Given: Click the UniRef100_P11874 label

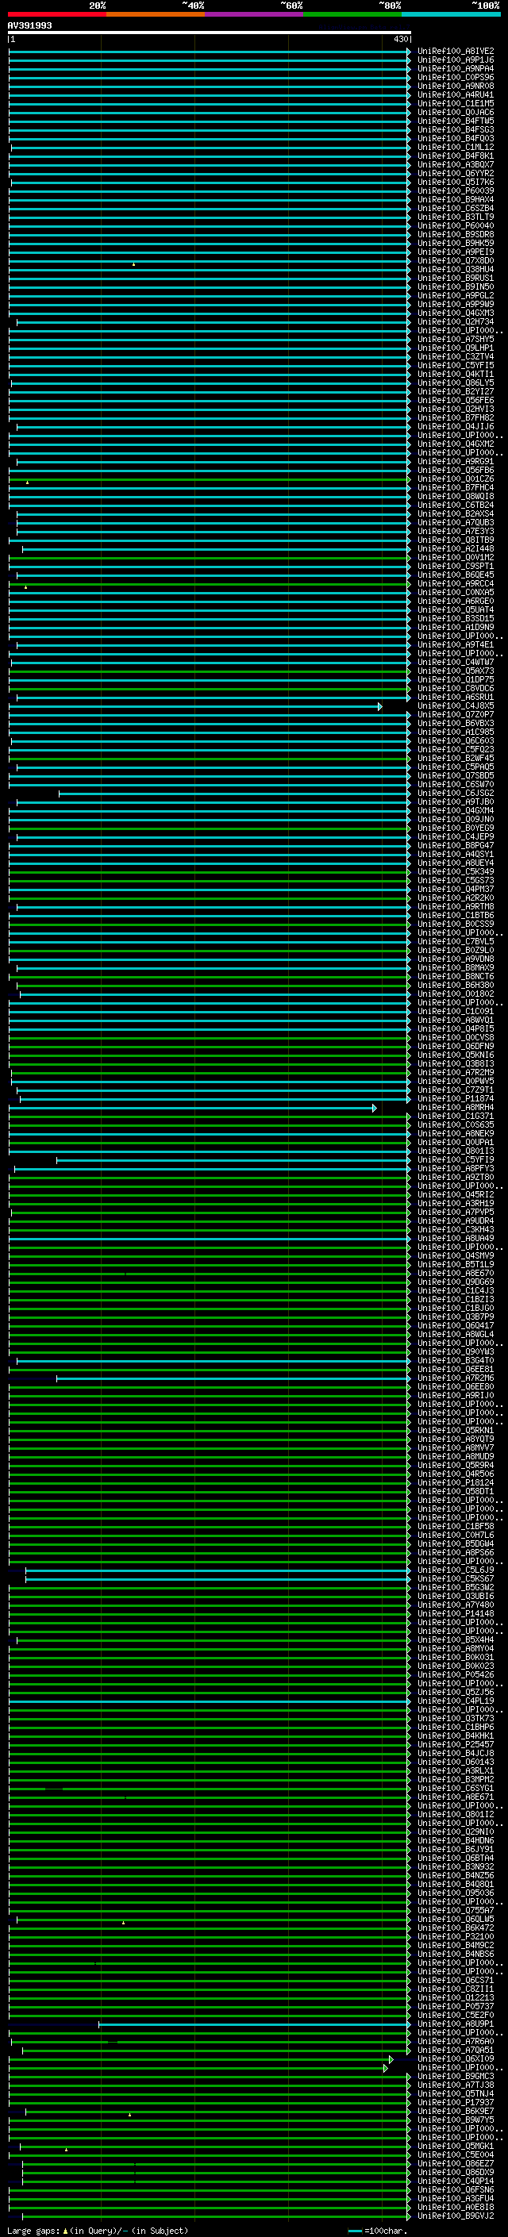Looking at the screenshot, I should (x=455, y=1098).
